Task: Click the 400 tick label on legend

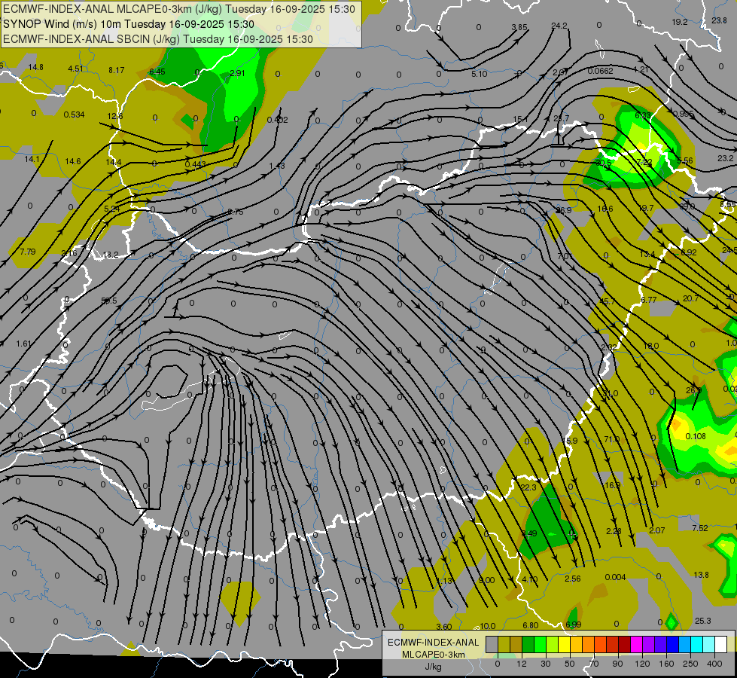Action: click(x=714, y=664)
